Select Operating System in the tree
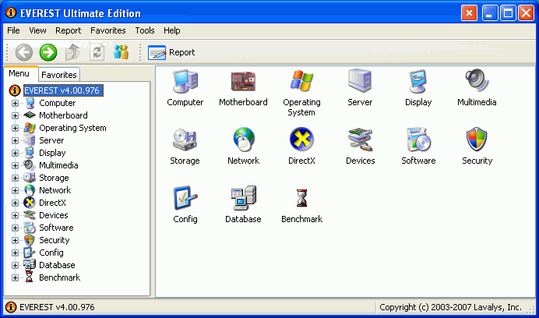 72,128
